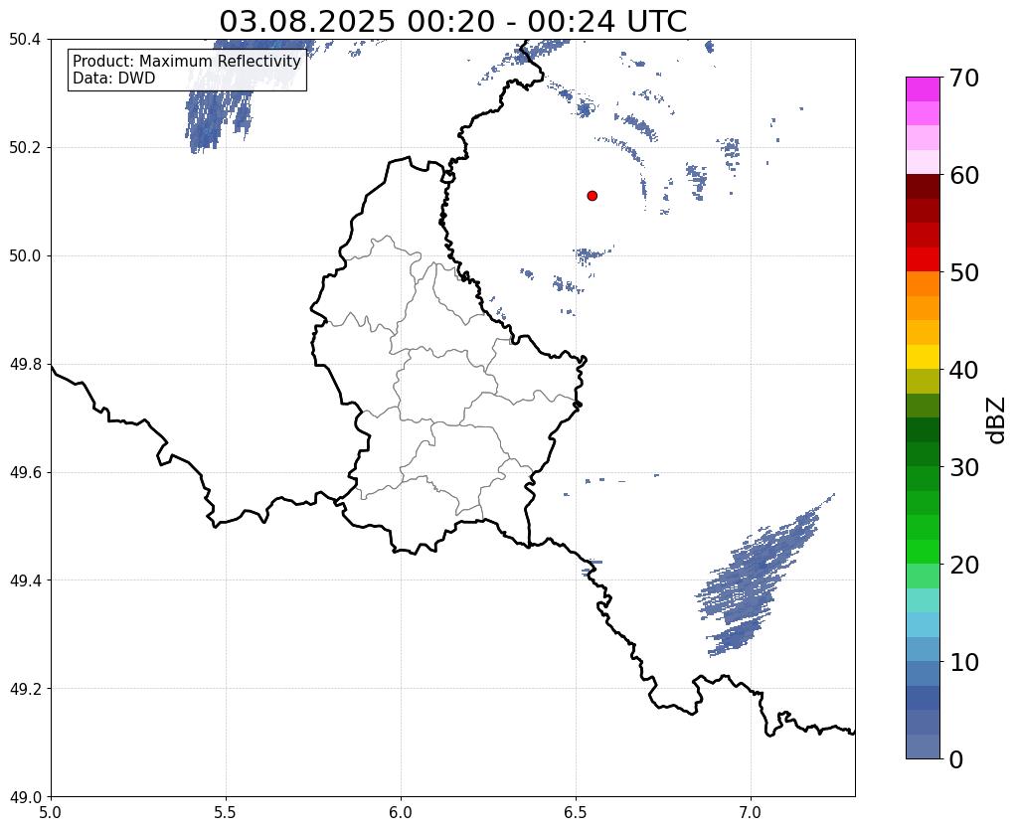Click the colorbar tick label '30'
Viewport: 1017px width, 829px height.
coord(964,467)
